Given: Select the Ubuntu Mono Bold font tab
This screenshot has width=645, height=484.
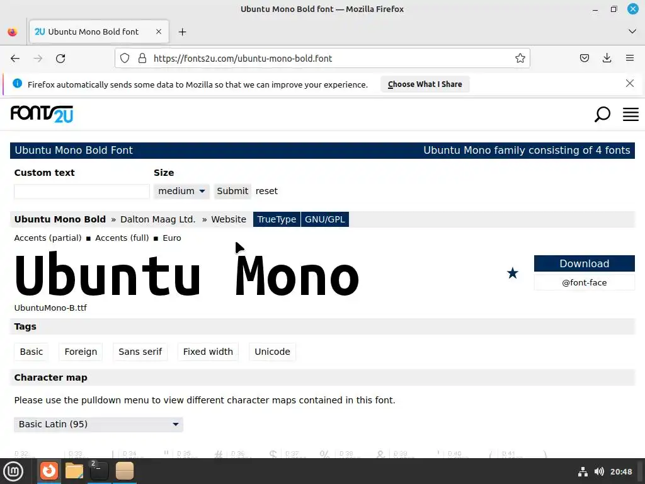Looking at the screenshot, I should tap(99, 32).
